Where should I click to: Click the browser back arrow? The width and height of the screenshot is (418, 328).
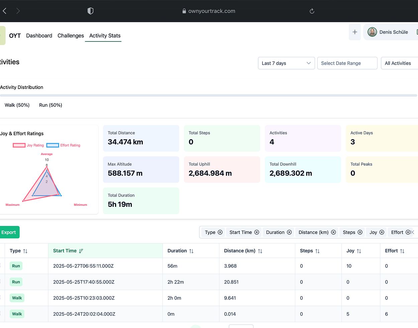tap(5, 11)
